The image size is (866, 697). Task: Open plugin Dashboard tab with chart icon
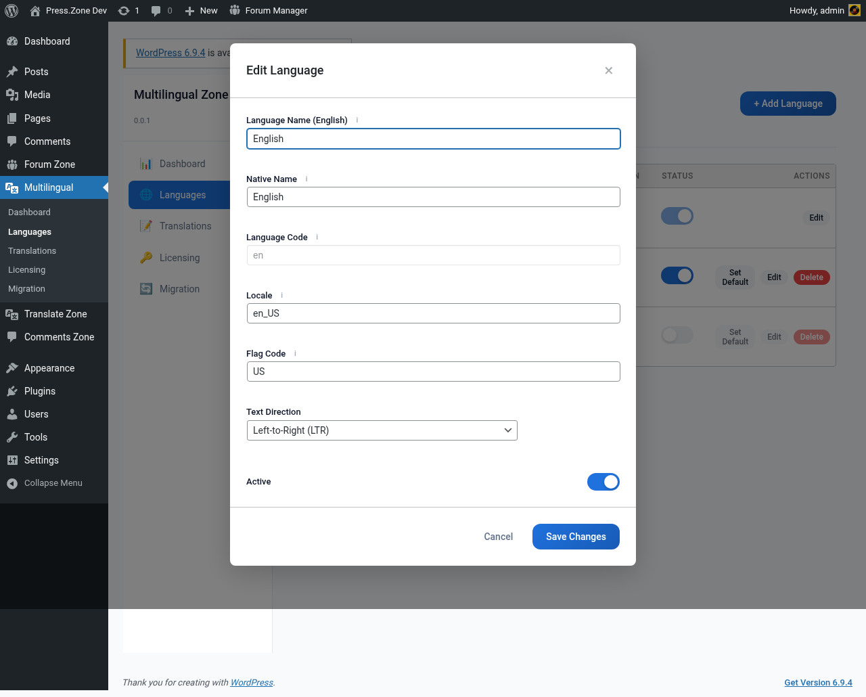point(179,164)
